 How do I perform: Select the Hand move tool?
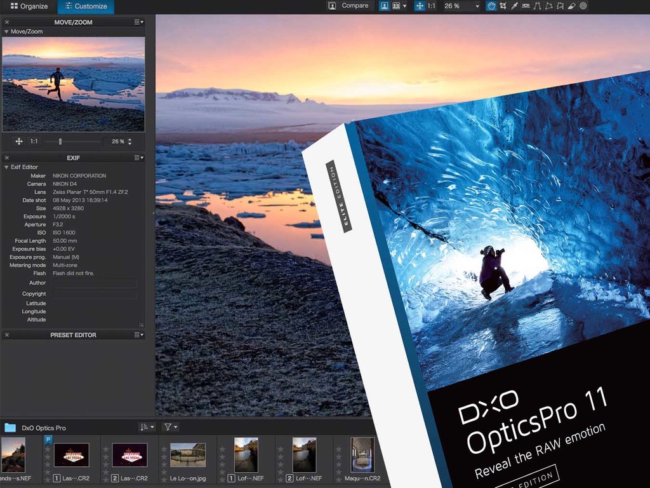(491, 6)
